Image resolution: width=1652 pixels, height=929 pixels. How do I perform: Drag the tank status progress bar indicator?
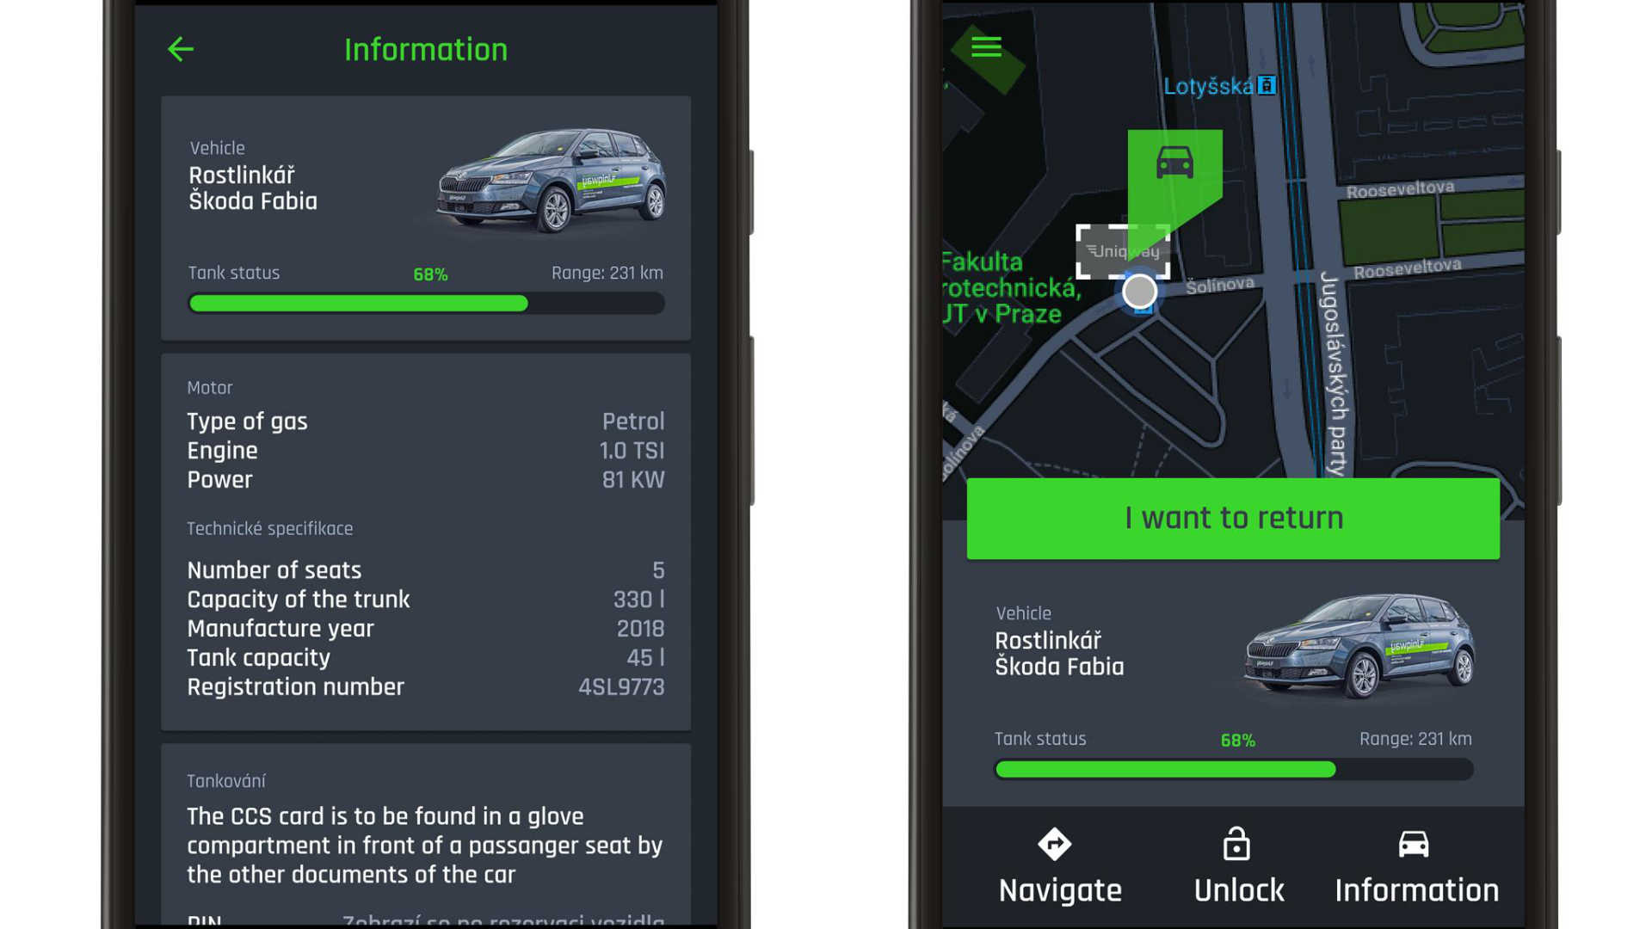click(x=521, y=302)
